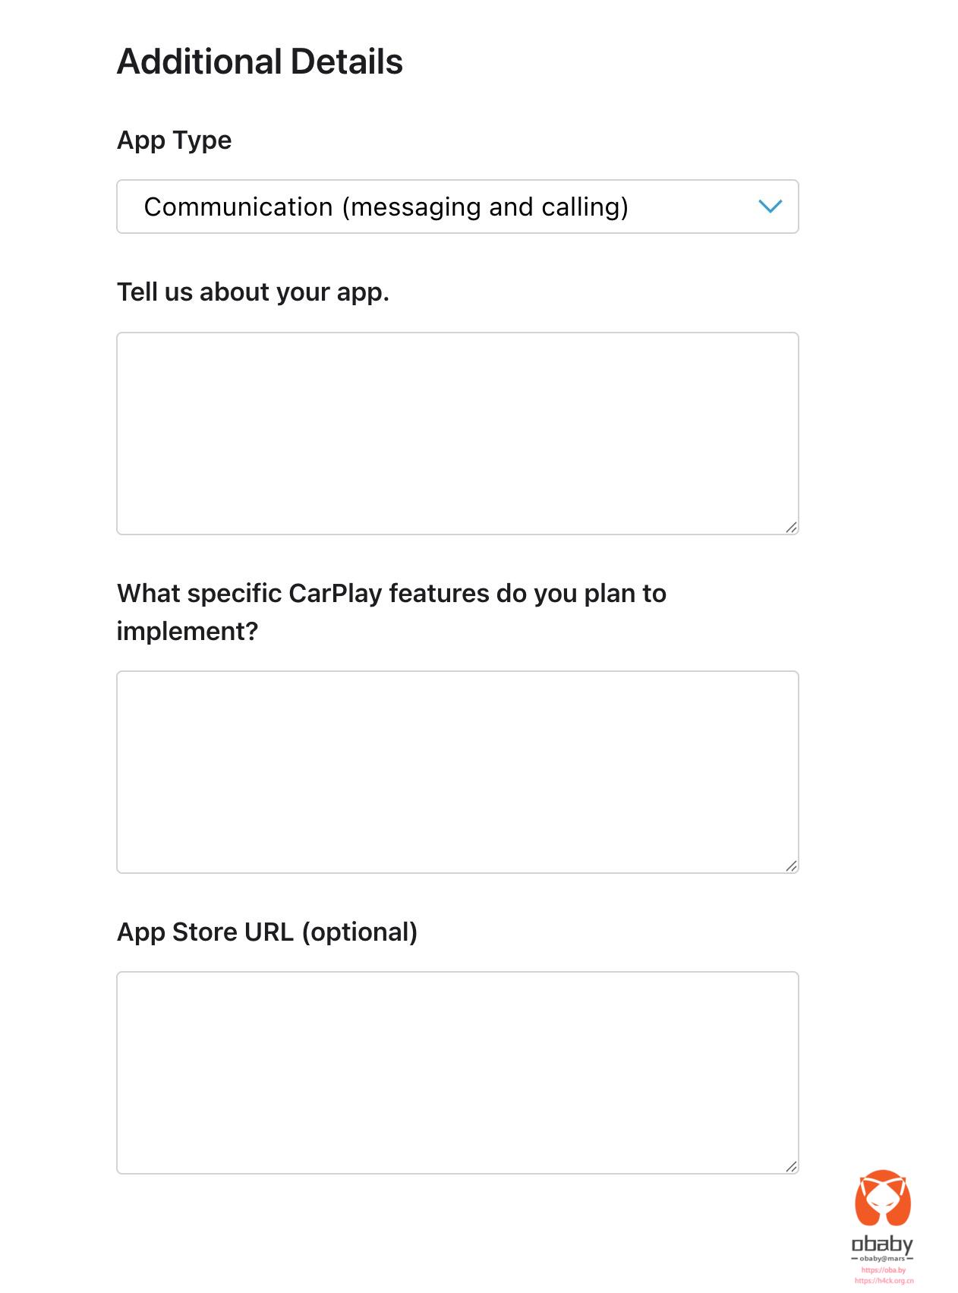
Task: Open the App Type dropdown
Action: point(457,207)
